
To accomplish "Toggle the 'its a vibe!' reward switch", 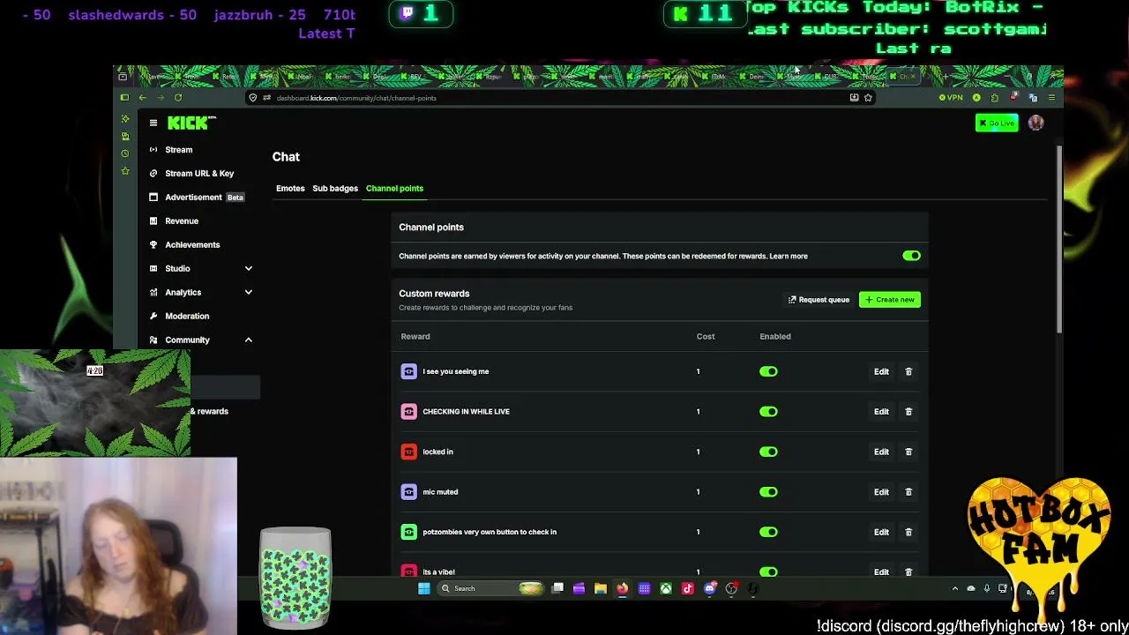I will [768, 571].
